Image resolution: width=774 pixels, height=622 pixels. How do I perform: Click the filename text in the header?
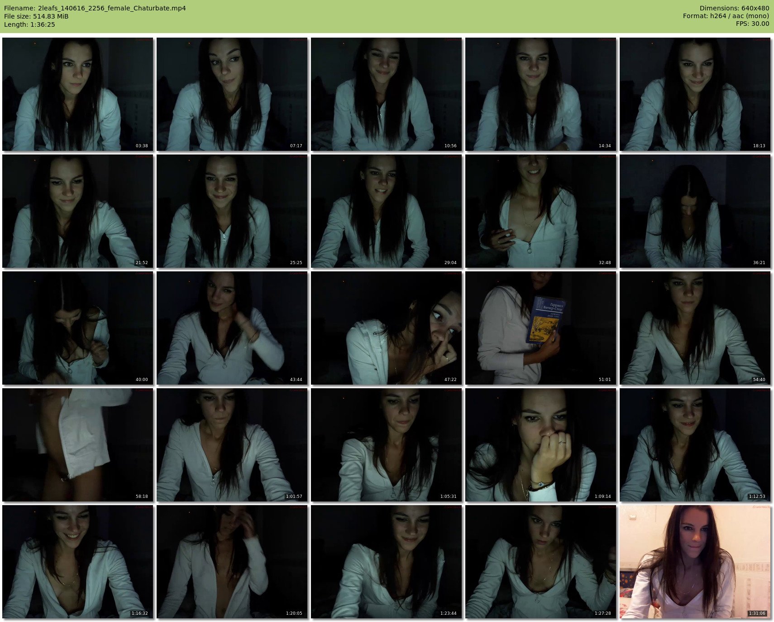tap(95, 8)
